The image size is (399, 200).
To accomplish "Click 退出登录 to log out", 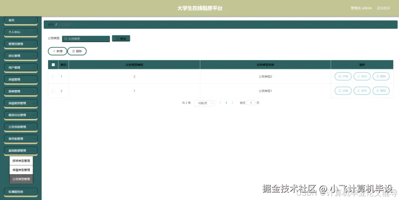I will click(x=383, y=8).
